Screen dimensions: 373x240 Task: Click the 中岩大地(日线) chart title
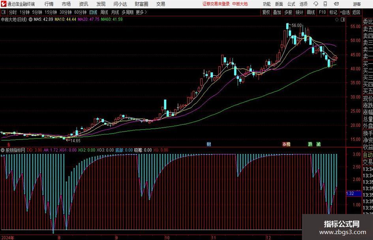tap(14, 19)
